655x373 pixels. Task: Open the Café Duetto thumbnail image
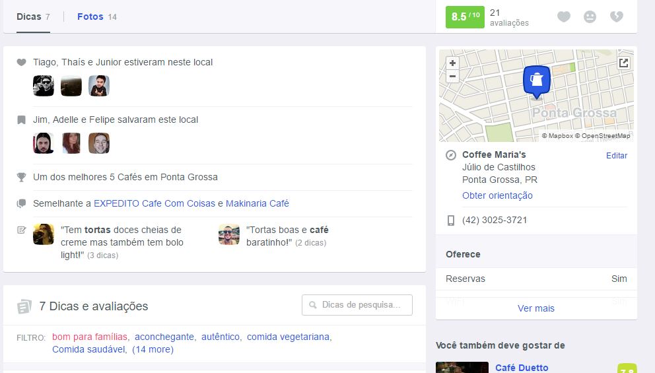coord(462,367)
